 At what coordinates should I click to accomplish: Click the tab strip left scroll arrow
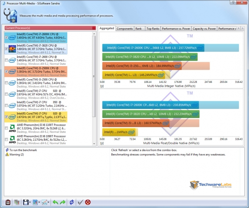238,28
